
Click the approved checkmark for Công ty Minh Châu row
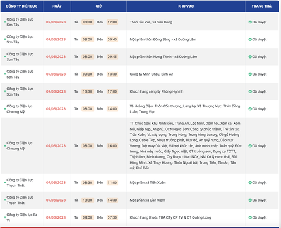coord(250,74)
